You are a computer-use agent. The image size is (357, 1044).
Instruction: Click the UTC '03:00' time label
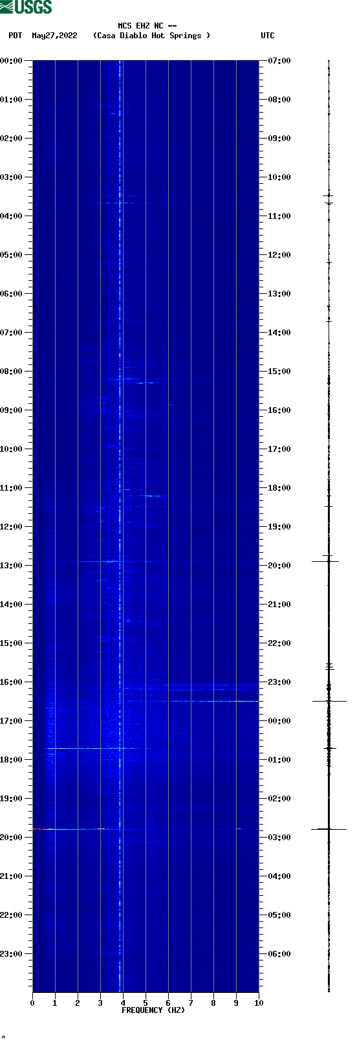[x=279, y=838]
